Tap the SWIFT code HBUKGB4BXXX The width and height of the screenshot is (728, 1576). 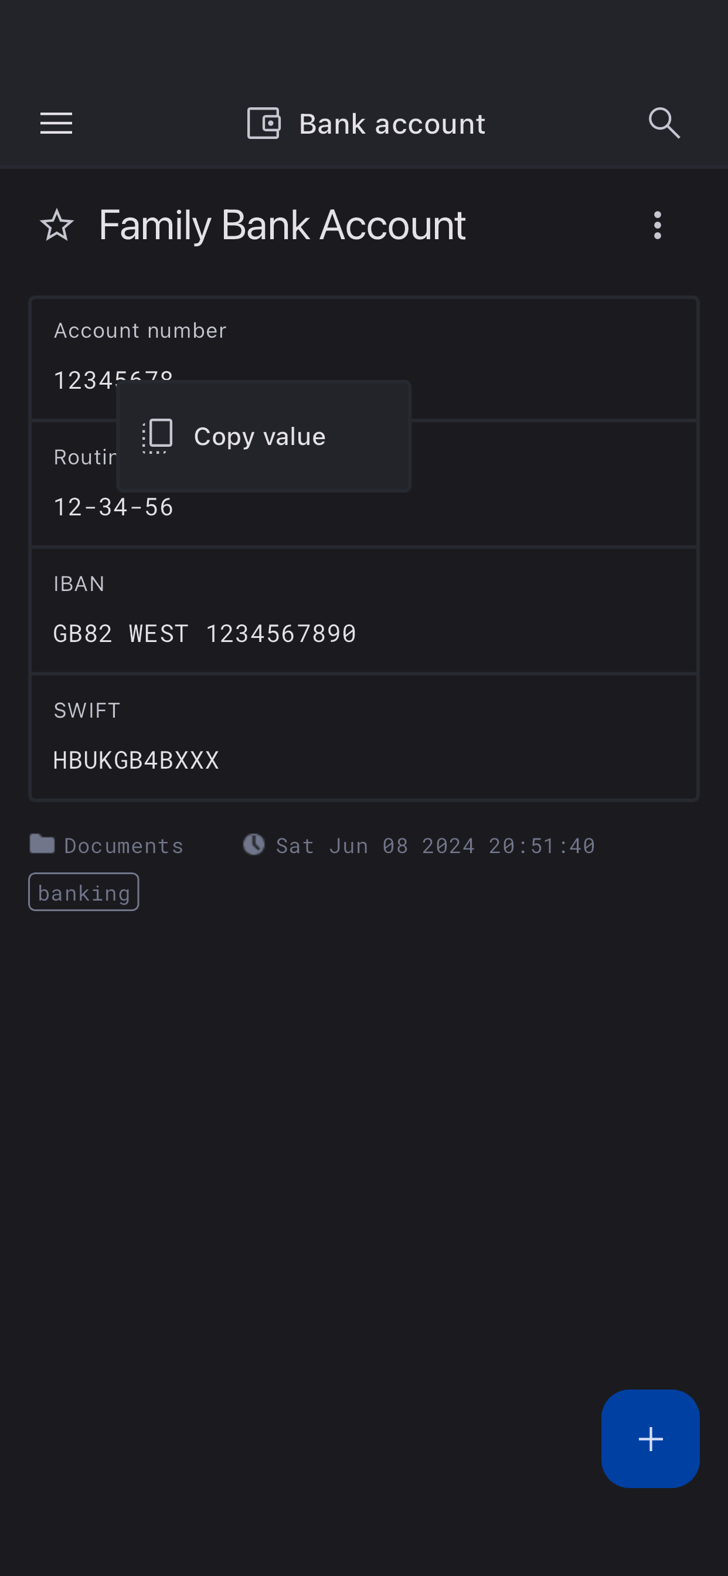[136, 760]
